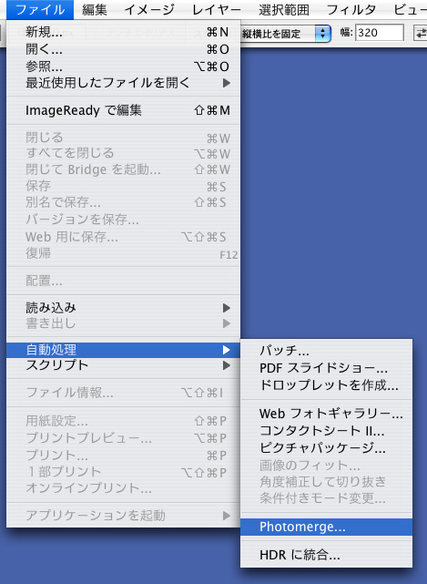Expand 最近使用したファイルを開く submenu
This screenshot has height=584, width=427.
[x=123, y=83]
